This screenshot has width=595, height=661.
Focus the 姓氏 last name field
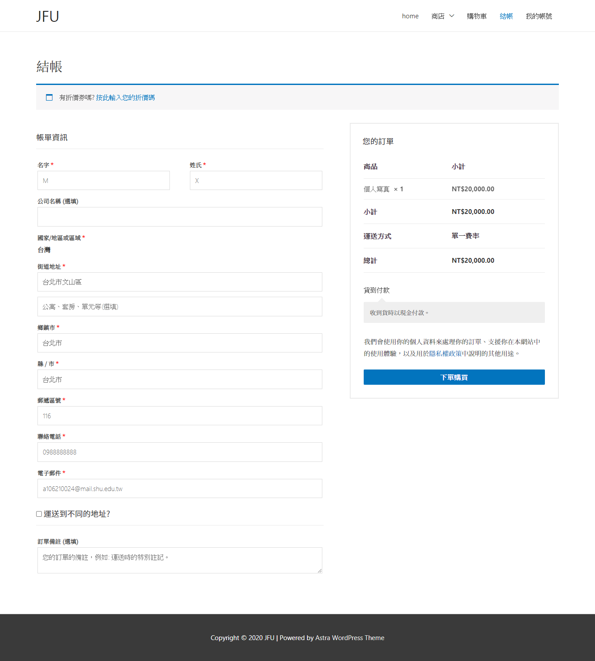coord(256,180)
